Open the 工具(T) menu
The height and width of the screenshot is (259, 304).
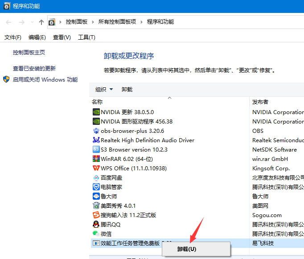(x=86, y=37)
